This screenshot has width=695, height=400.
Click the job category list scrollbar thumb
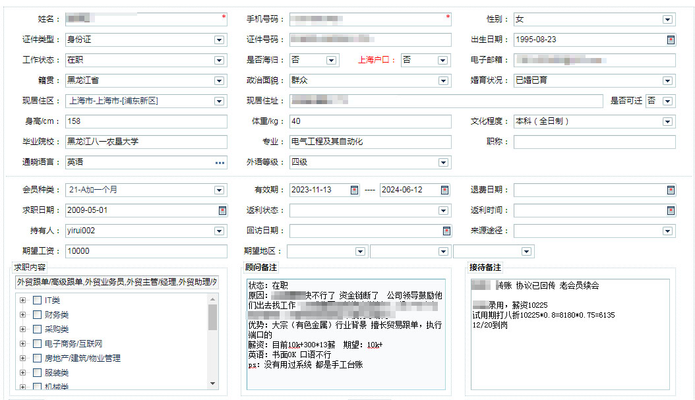[213, 317]
